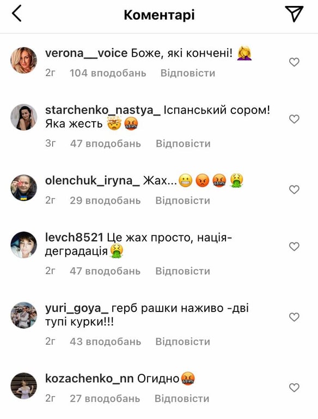Open kozachenko_nn username link
Screen dimensions: 318x419
point(89,379)
